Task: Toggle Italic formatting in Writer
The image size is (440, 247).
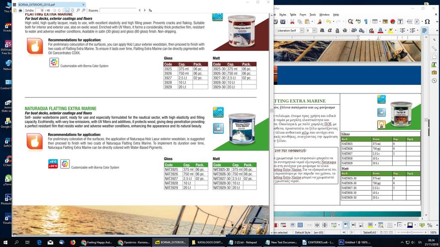Action: (x=330, y=30)
